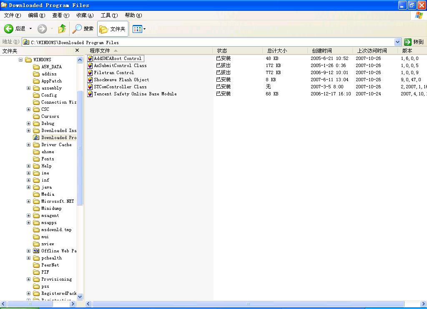Collapse the WINDOWS folder tree node
Viewport: 427px width, 309px height.
(20, 60)
